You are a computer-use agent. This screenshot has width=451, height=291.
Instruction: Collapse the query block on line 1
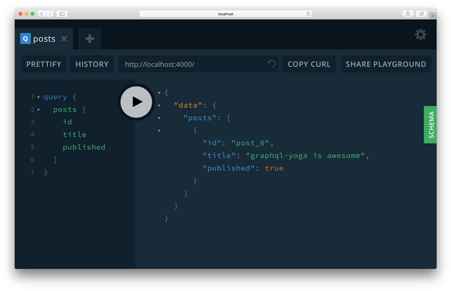pyautogui.click(x=38, y=97)
